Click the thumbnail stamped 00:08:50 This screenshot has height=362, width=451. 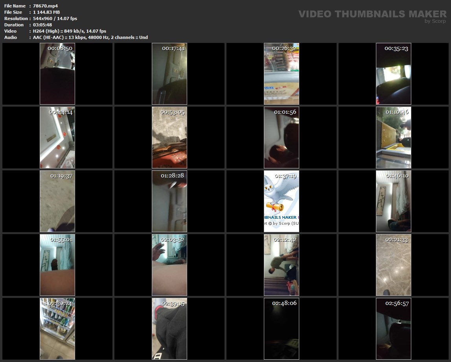(x=57, y=74)
